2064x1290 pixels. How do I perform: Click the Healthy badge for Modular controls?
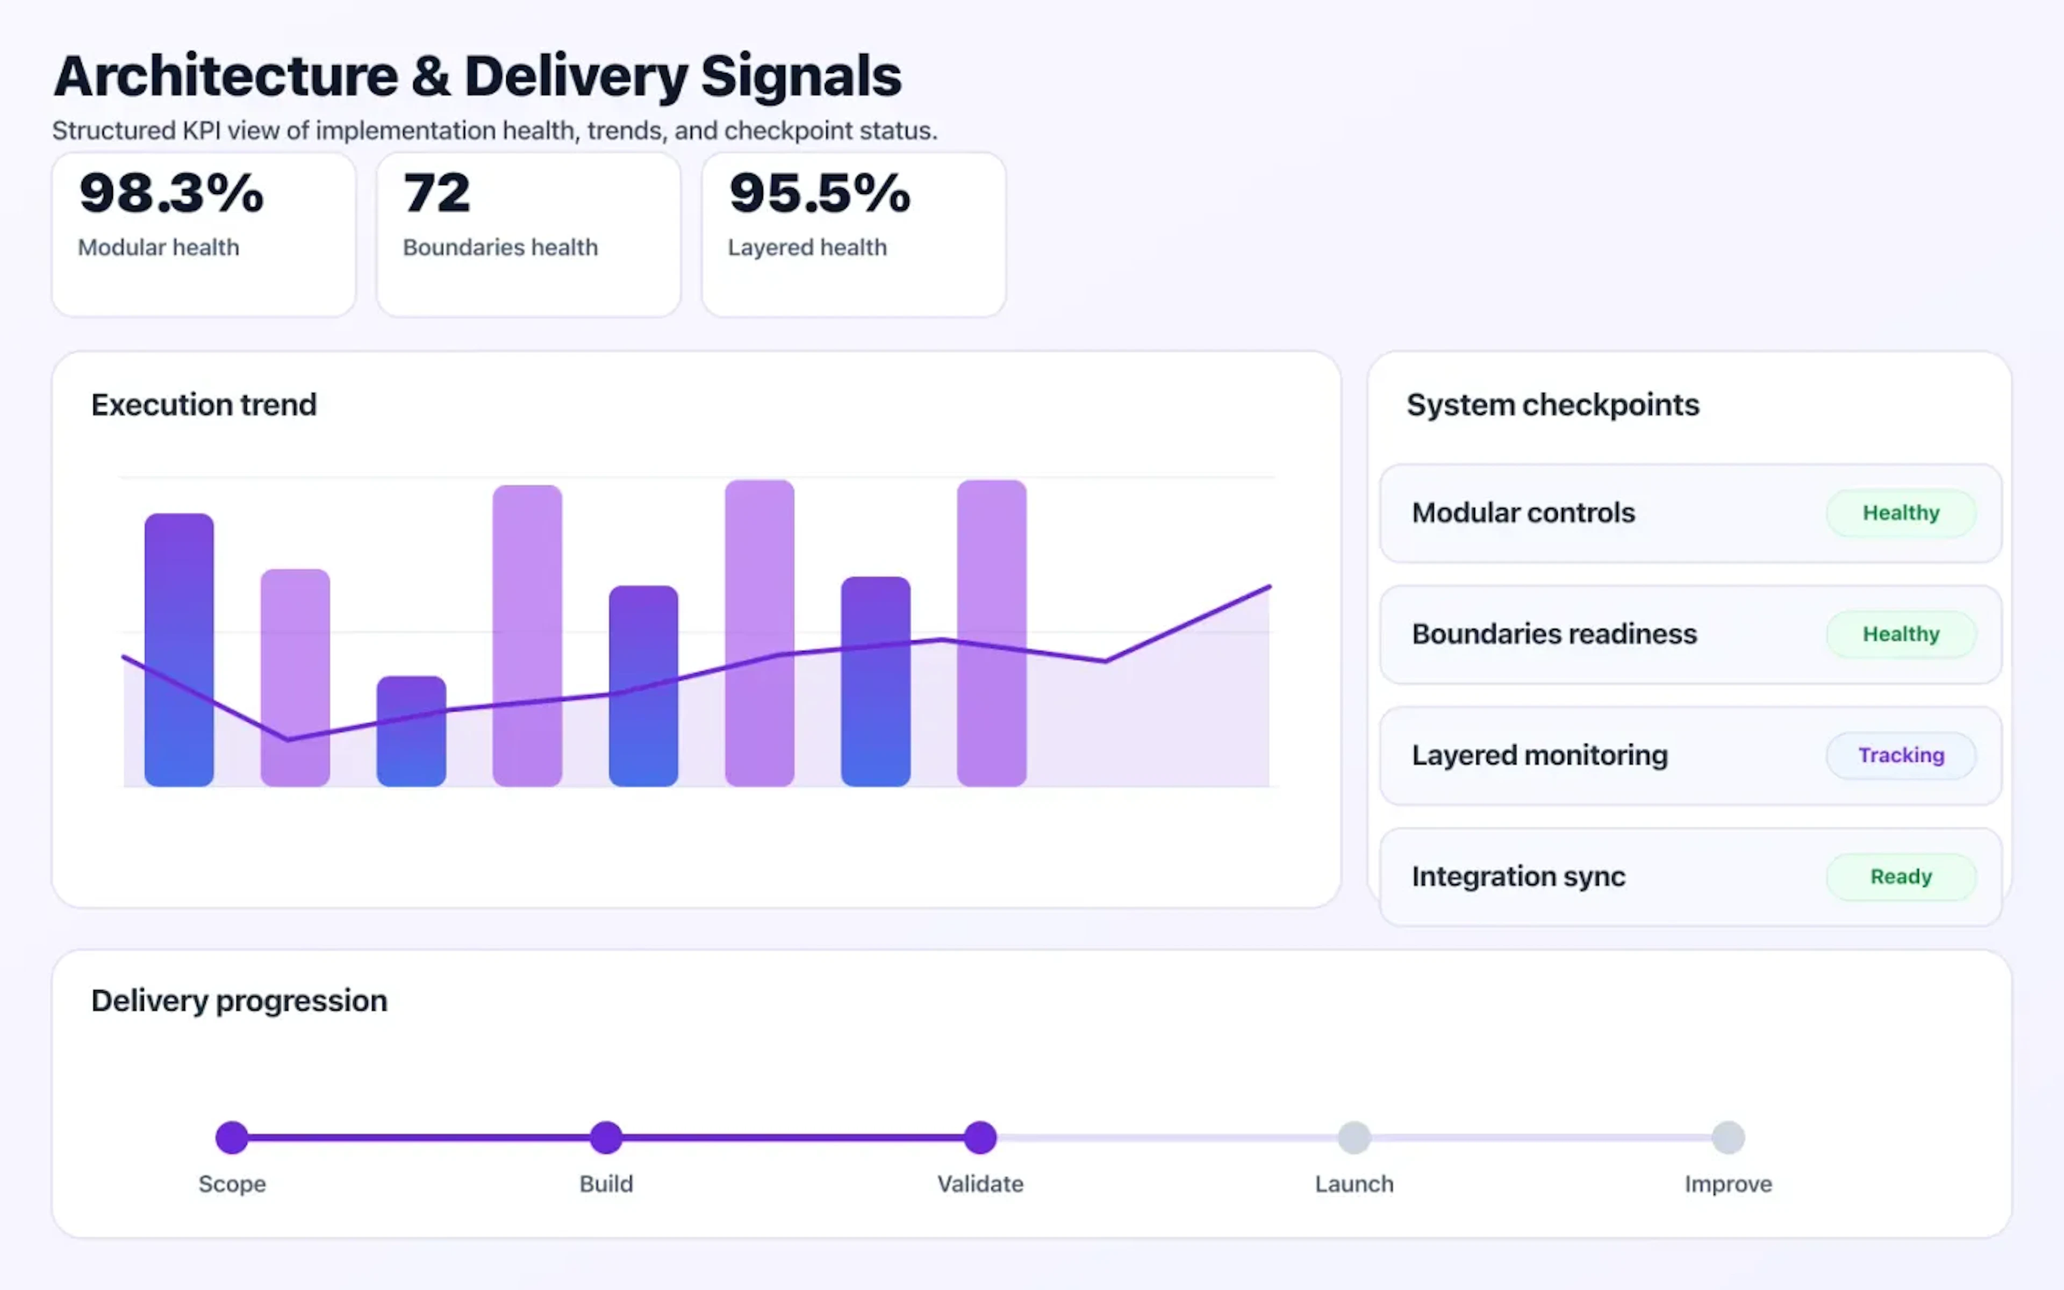coord(1900,512)
